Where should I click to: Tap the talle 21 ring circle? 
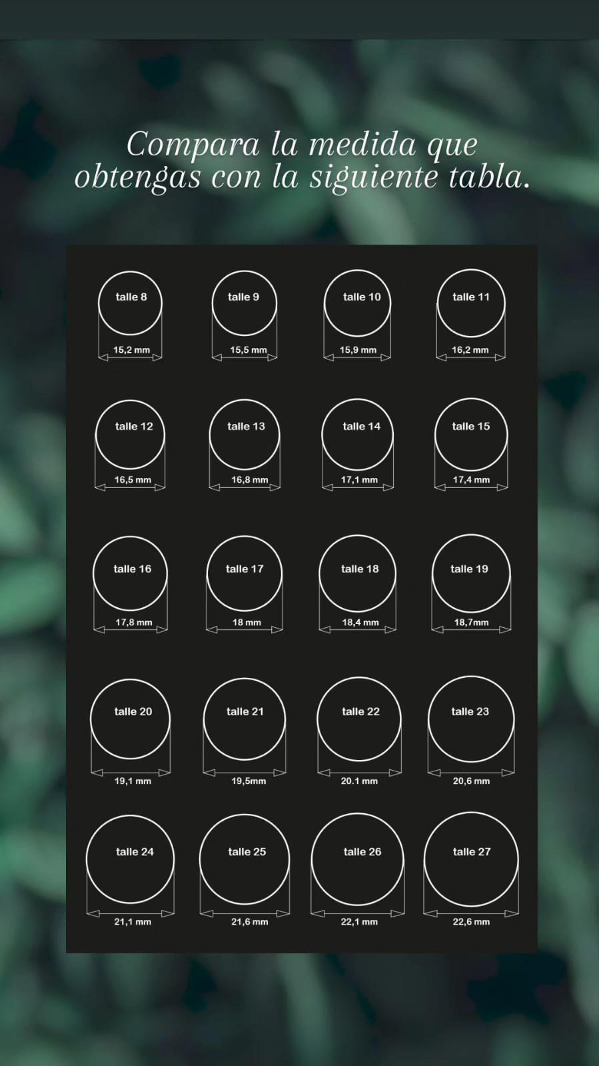pyautogui.click(x=244, y=719)
